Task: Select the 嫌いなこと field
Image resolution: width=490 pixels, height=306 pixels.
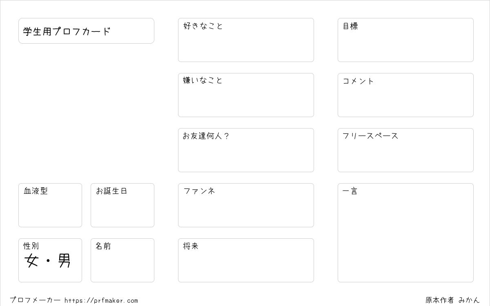Action: [246, 95]
